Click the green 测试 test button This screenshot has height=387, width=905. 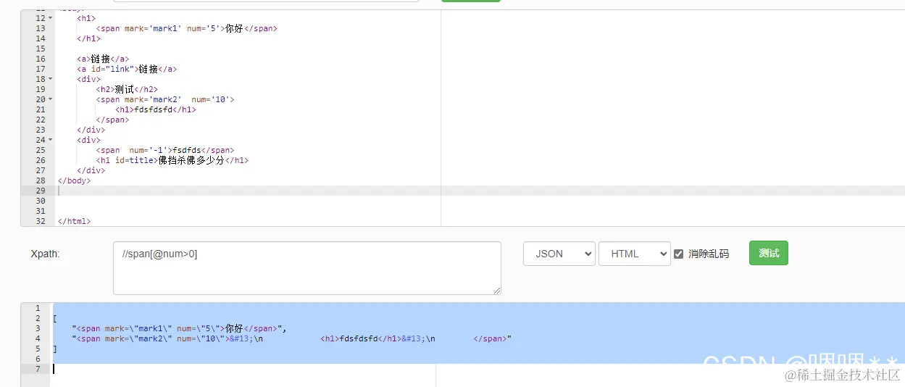pos(768,253)
